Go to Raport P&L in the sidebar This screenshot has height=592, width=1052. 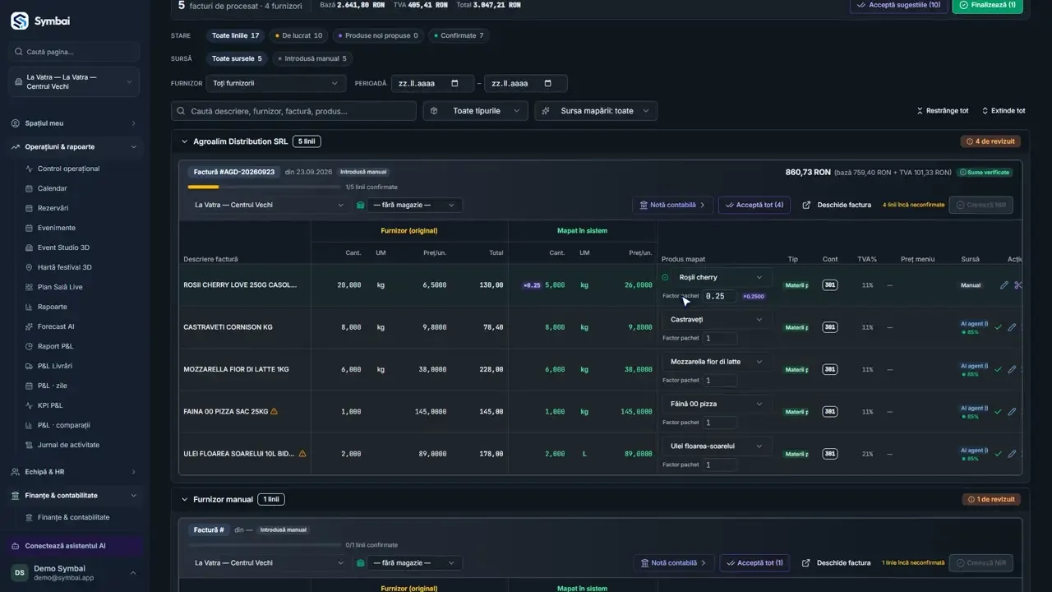click(x=55, y=346)
